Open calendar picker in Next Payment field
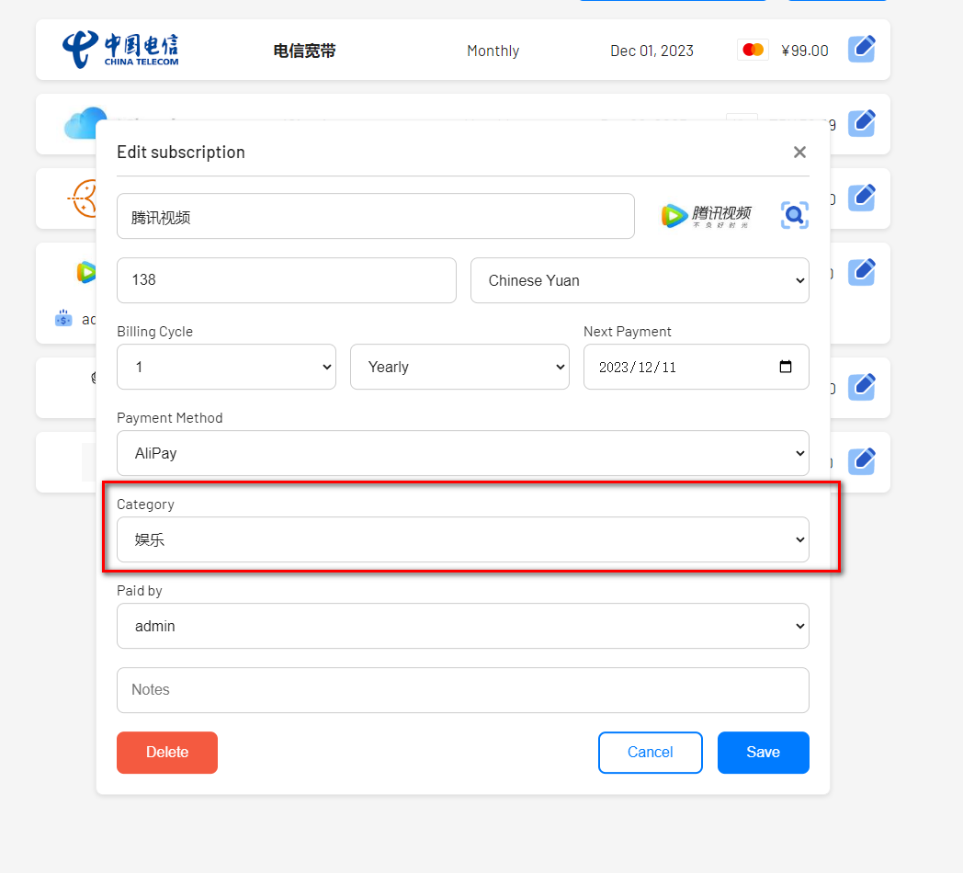This screenshot has height=873, width=963. point(786,367)
